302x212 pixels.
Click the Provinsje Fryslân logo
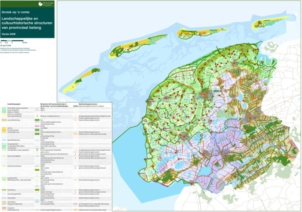pyautogui.click(x=46, y=4)
